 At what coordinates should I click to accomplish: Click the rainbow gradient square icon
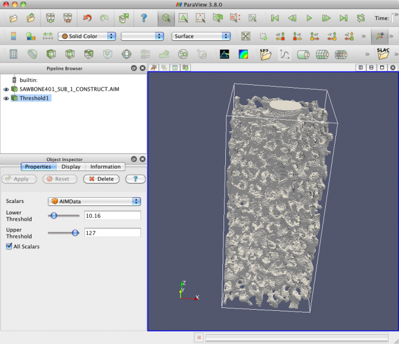(x=243, y=54)
